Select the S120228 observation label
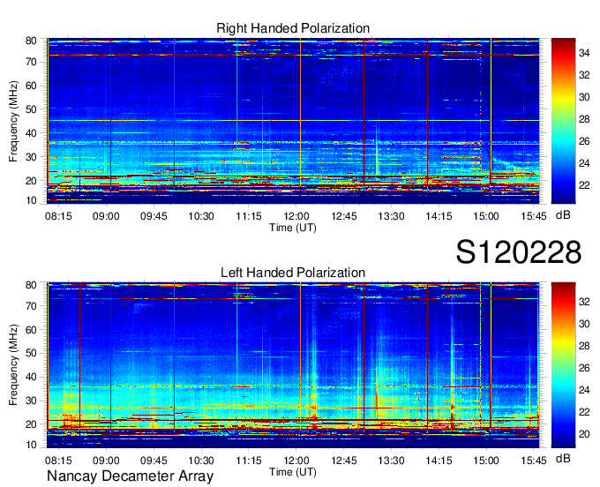 coord(519,252)
